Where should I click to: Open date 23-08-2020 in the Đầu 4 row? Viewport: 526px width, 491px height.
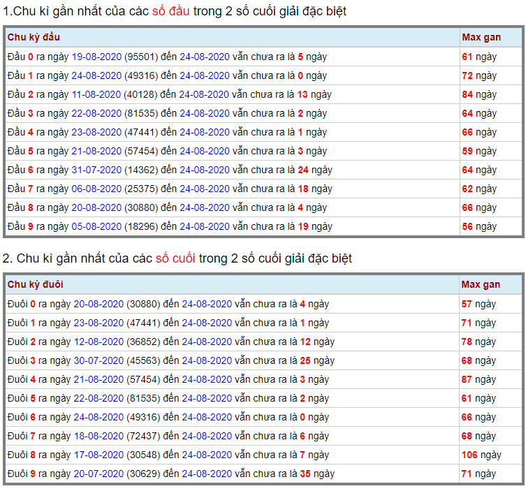coord(96,132)
